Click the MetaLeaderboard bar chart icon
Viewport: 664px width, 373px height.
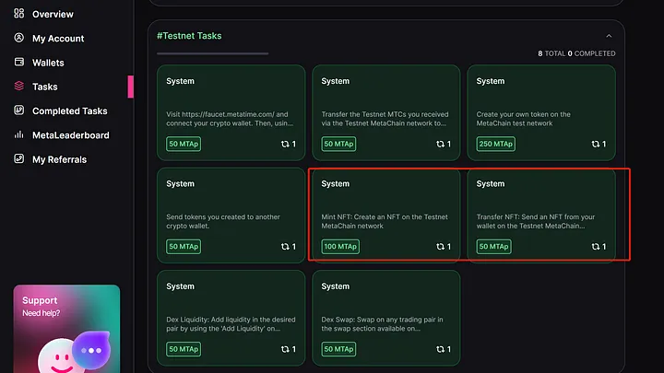point(19,134)
